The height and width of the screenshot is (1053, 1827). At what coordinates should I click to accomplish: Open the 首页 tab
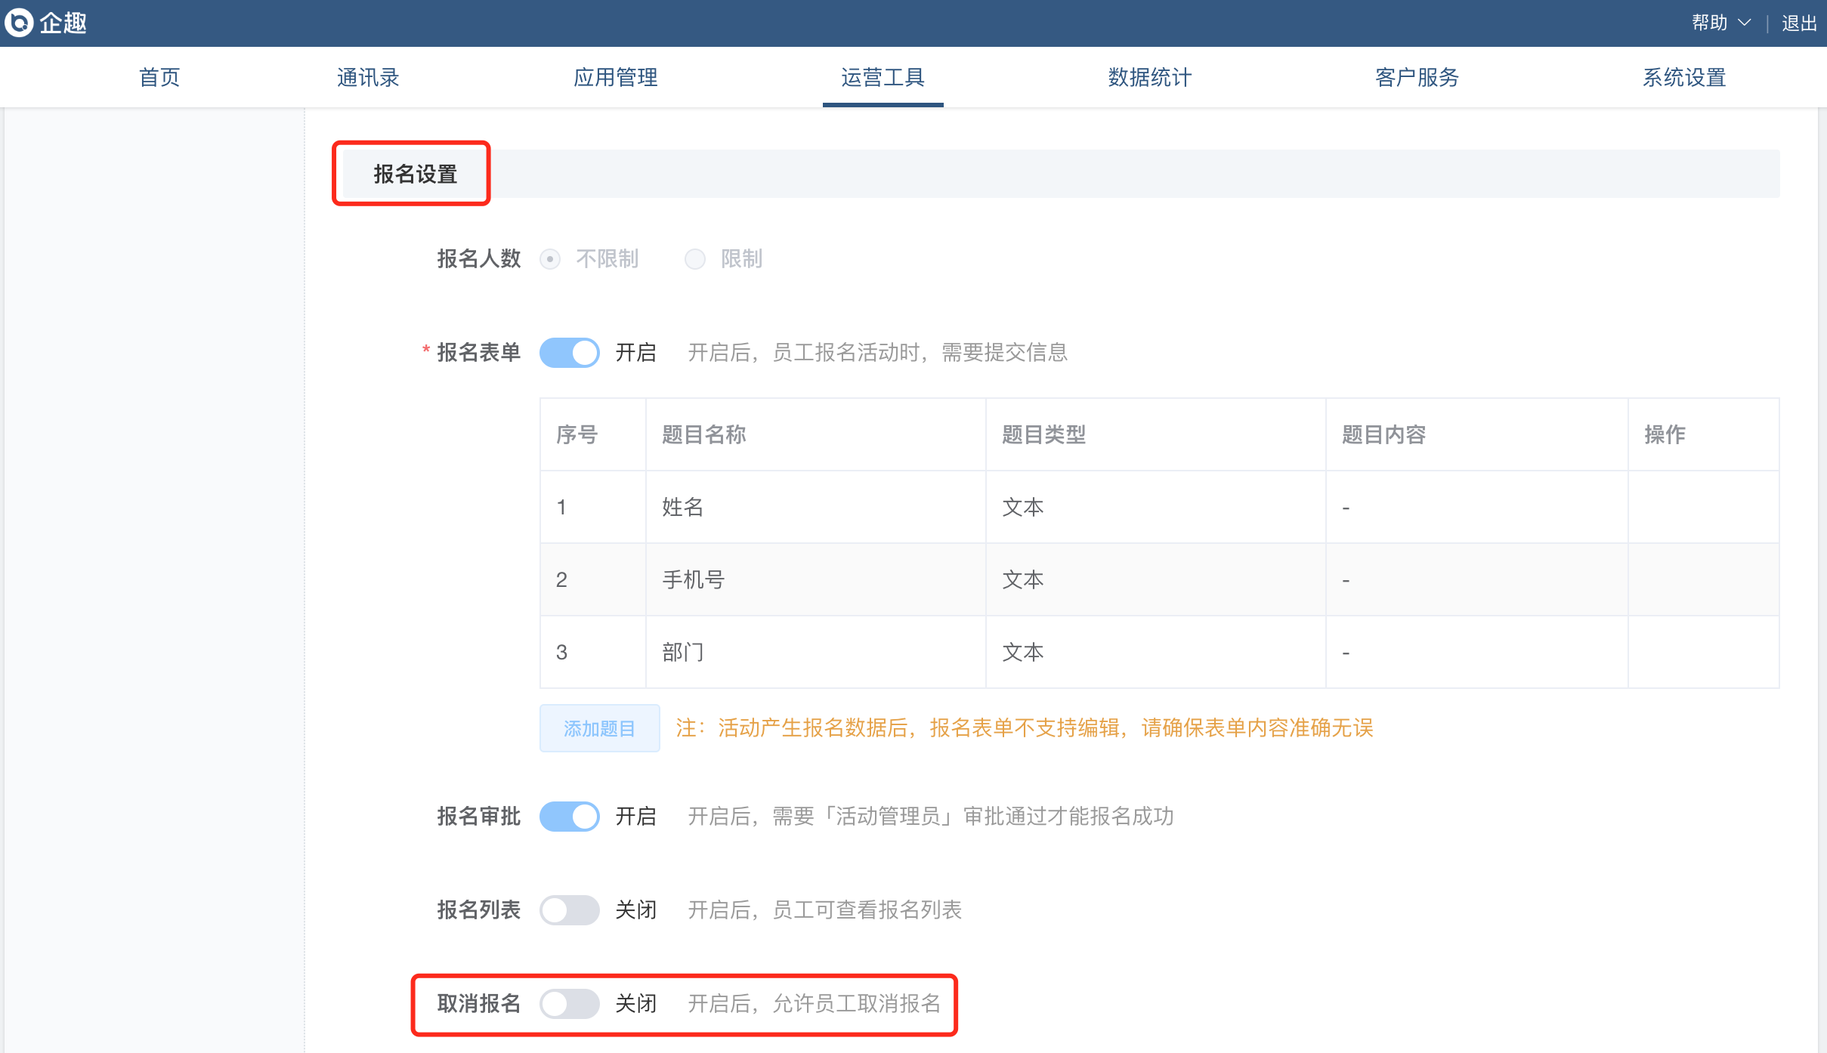[x=159, y=77]
